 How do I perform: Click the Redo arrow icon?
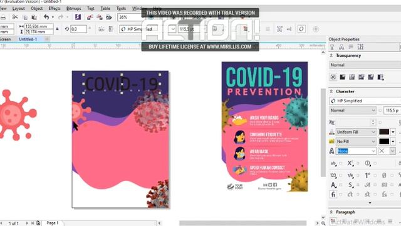pos(61,17)
